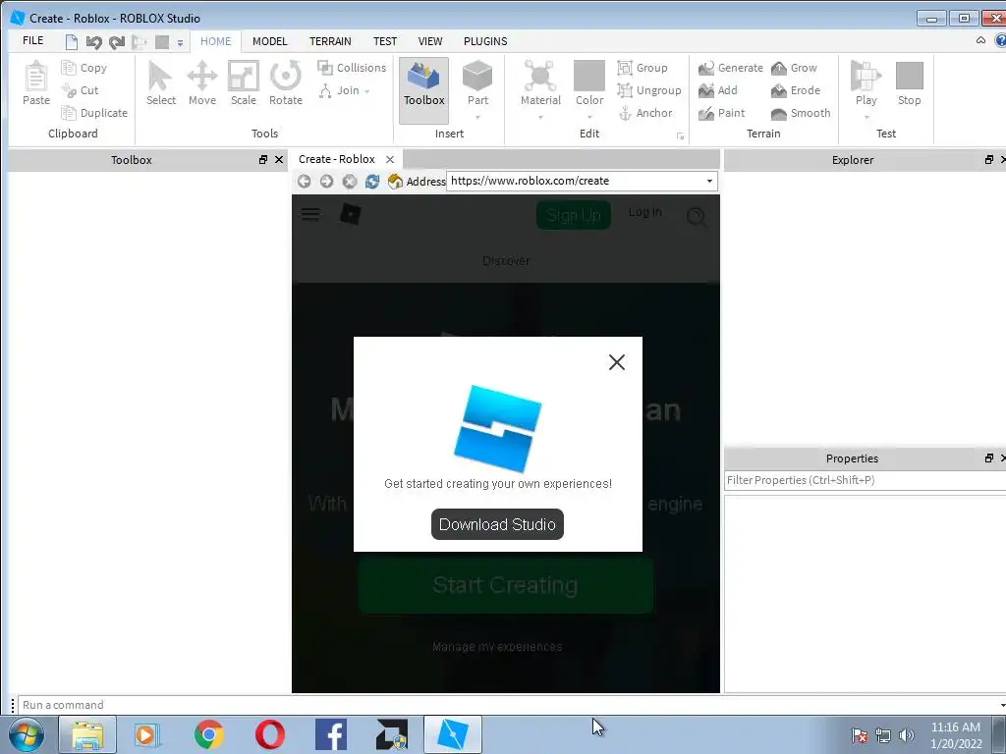Expand the Play dropdown arrow
1006x754 pixels.
[x=866, y=118]
